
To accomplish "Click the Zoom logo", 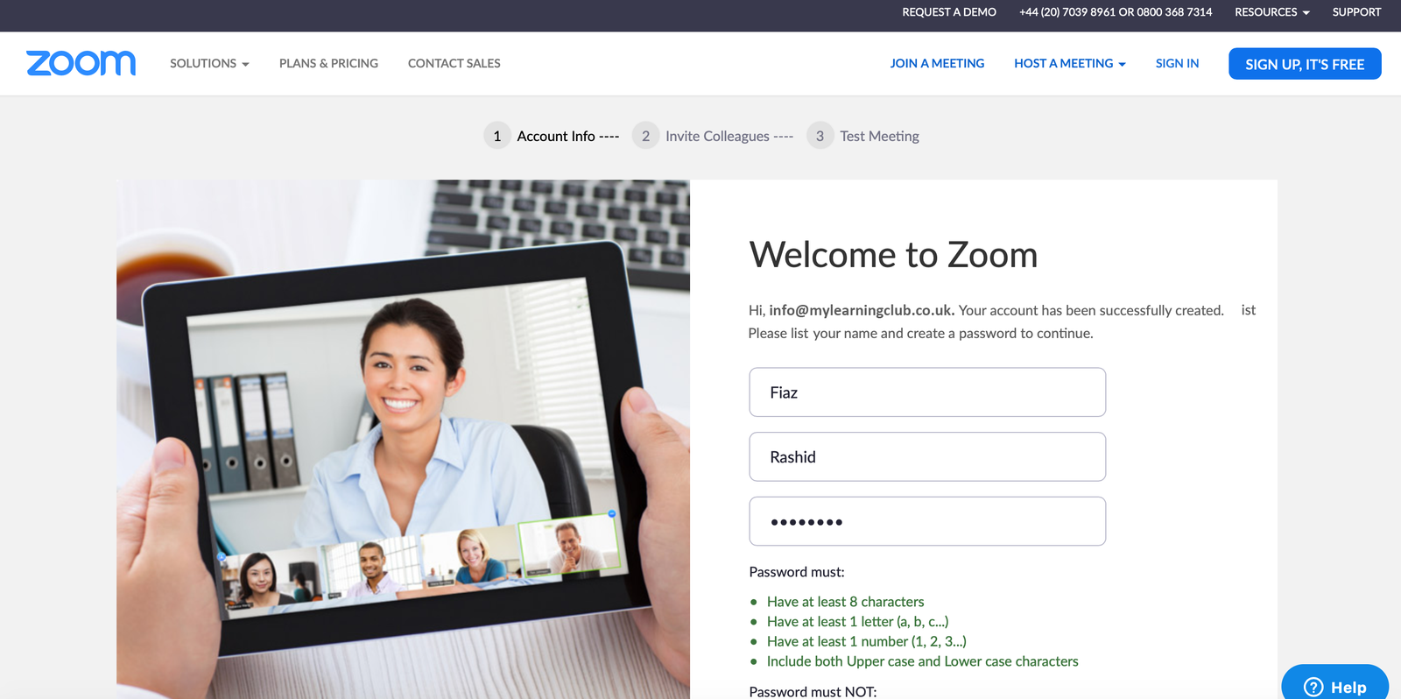I will [x=81, y=63].
